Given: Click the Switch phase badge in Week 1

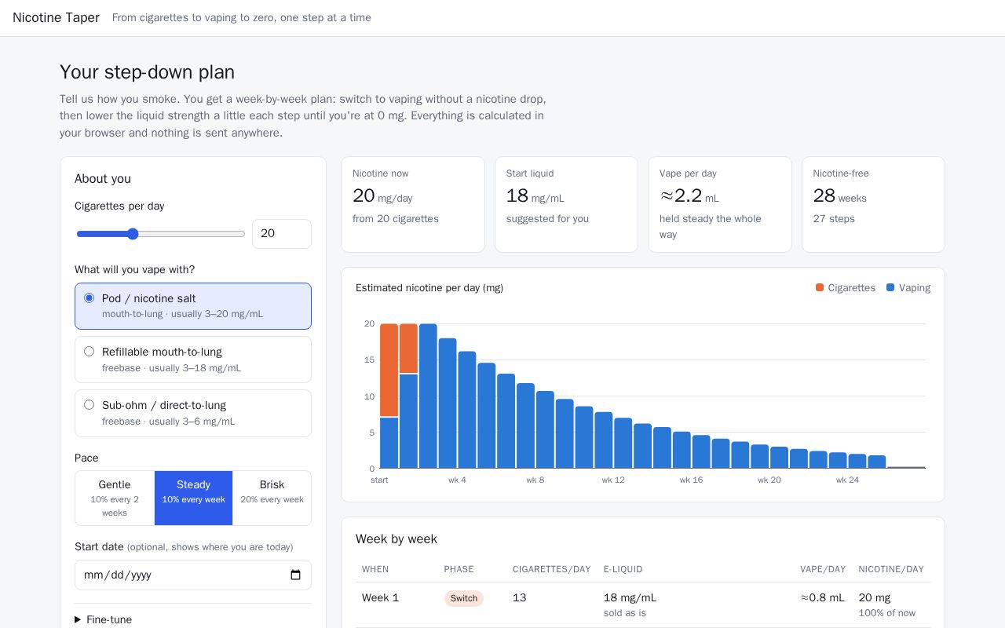Looking at the screenshot, I should (464, 598).
